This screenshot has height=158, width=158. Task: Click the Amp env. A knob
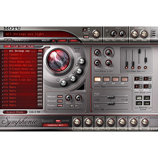(63, 83)
